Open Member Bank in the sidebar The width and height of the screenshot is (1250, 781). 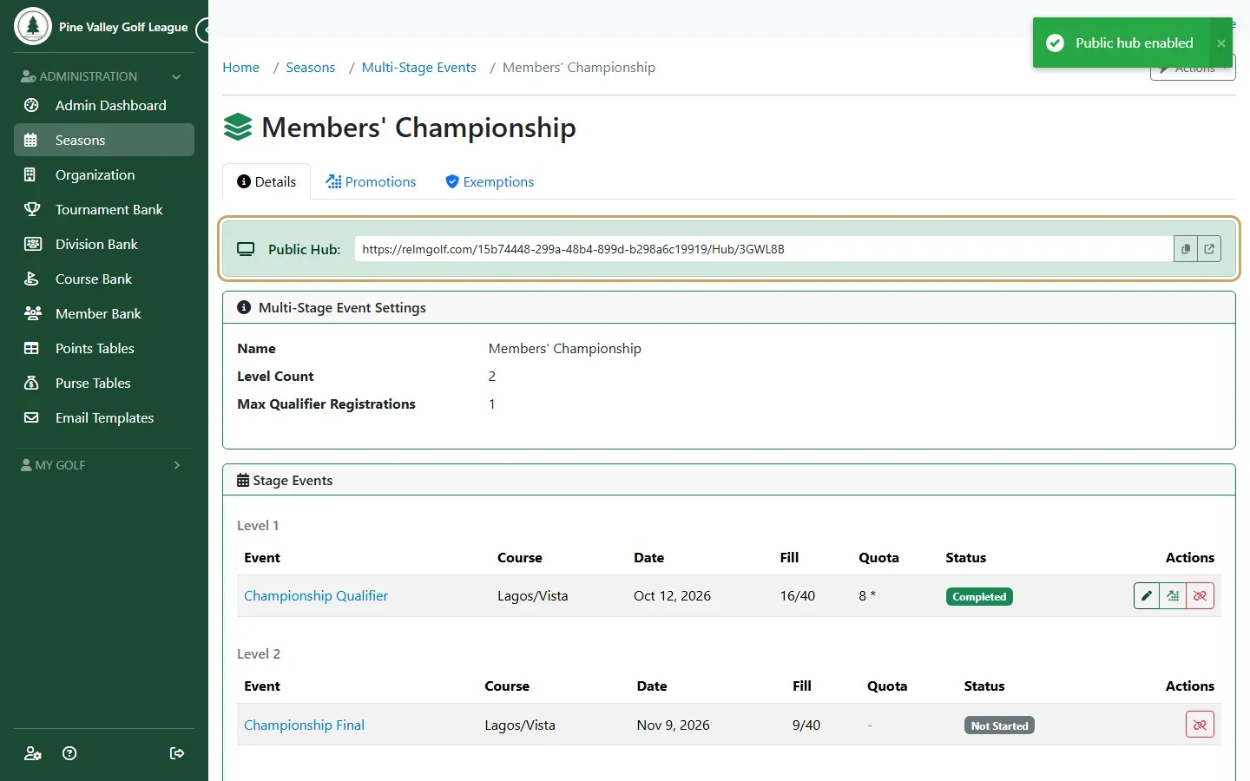tap(104, 313)
